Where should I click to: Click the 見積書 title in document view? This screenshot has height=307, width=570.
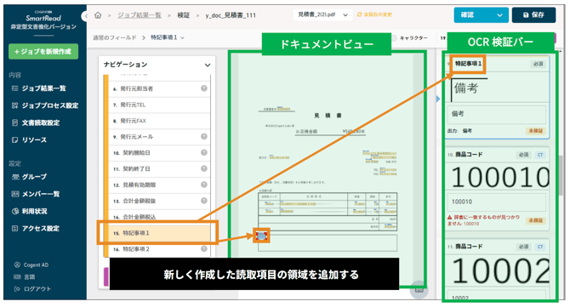pyautogui.click(x=328, y=116)
